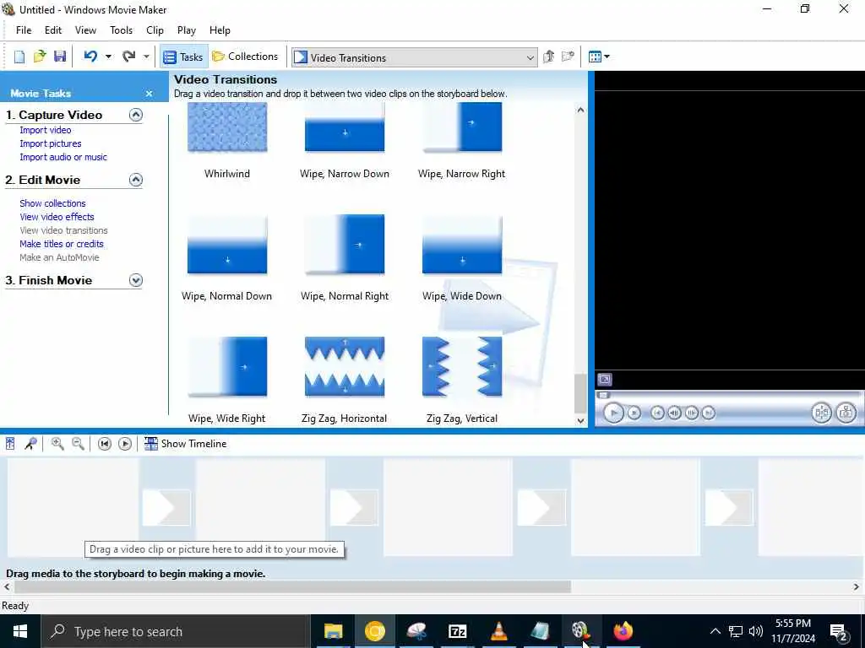The height and width of the screenshot is (648, 865).
Task: Click the storyboard Zoom In magnifier
Action: pos(57,444)
